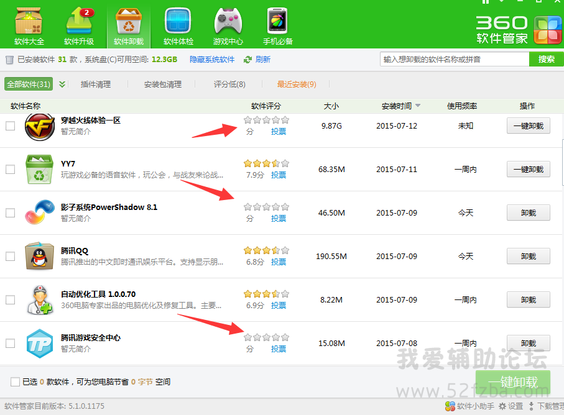The image size is (564, 415).
Task: Click 隐藏系统软件 link
Action: pos(212,60)
